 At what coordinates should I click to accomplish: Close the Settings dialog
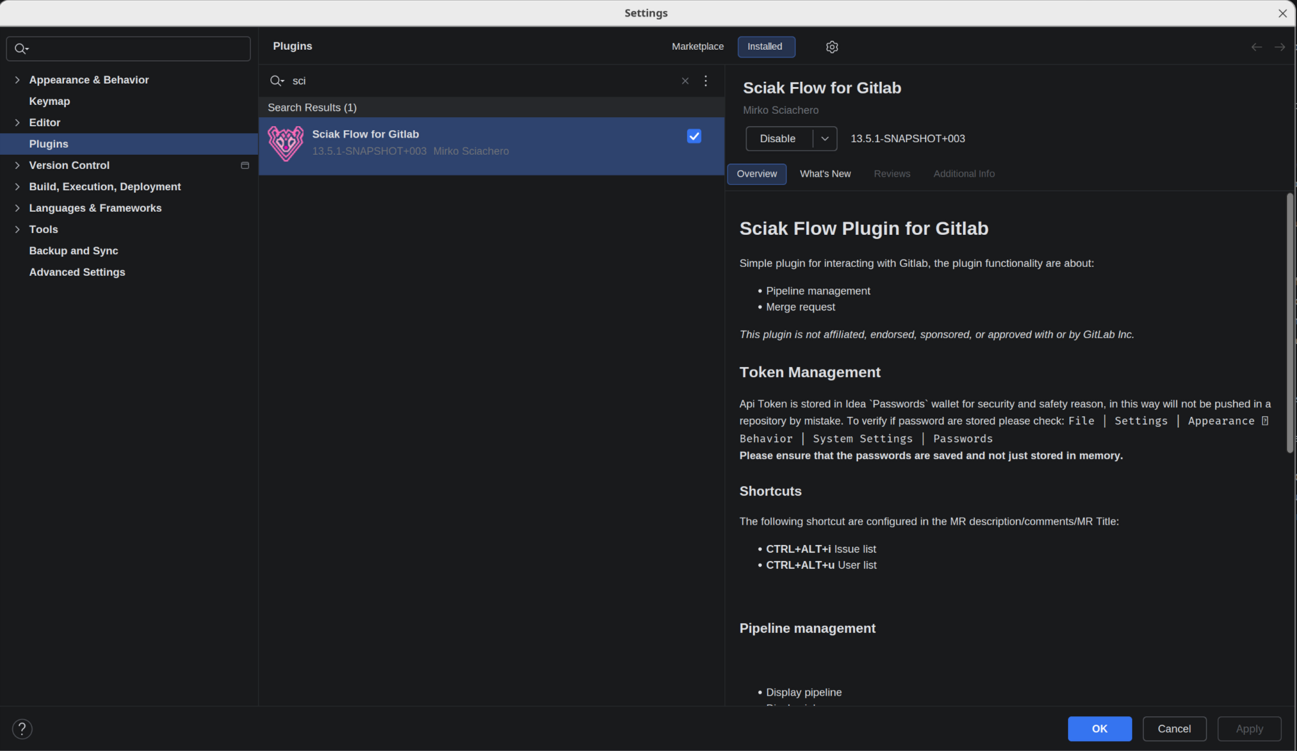(1283, 13)
